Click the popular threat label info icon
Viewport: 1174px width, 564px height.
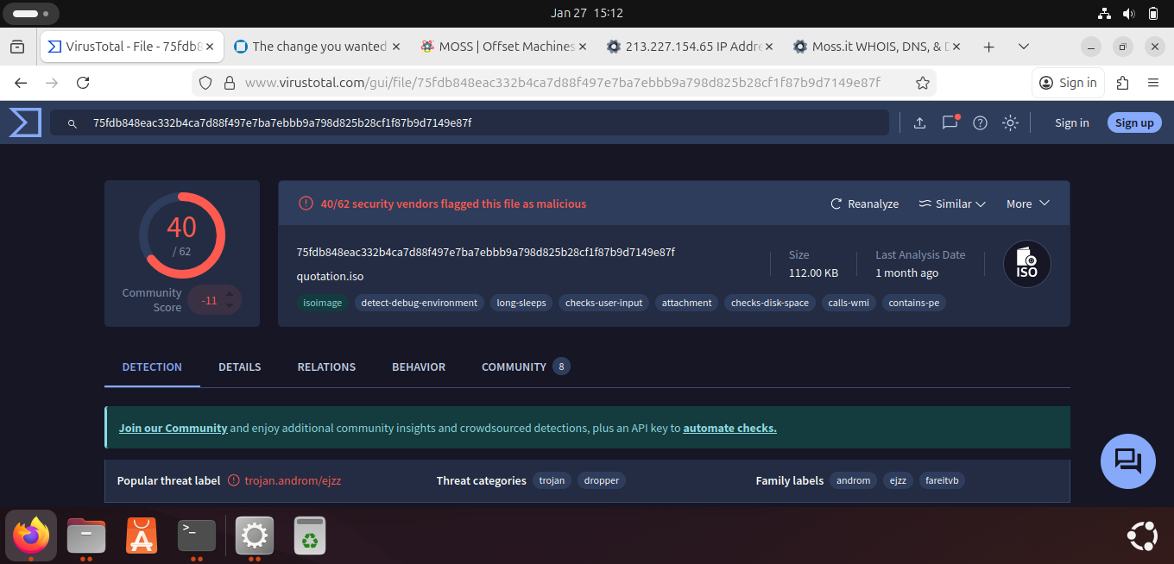tap(233, 480)
